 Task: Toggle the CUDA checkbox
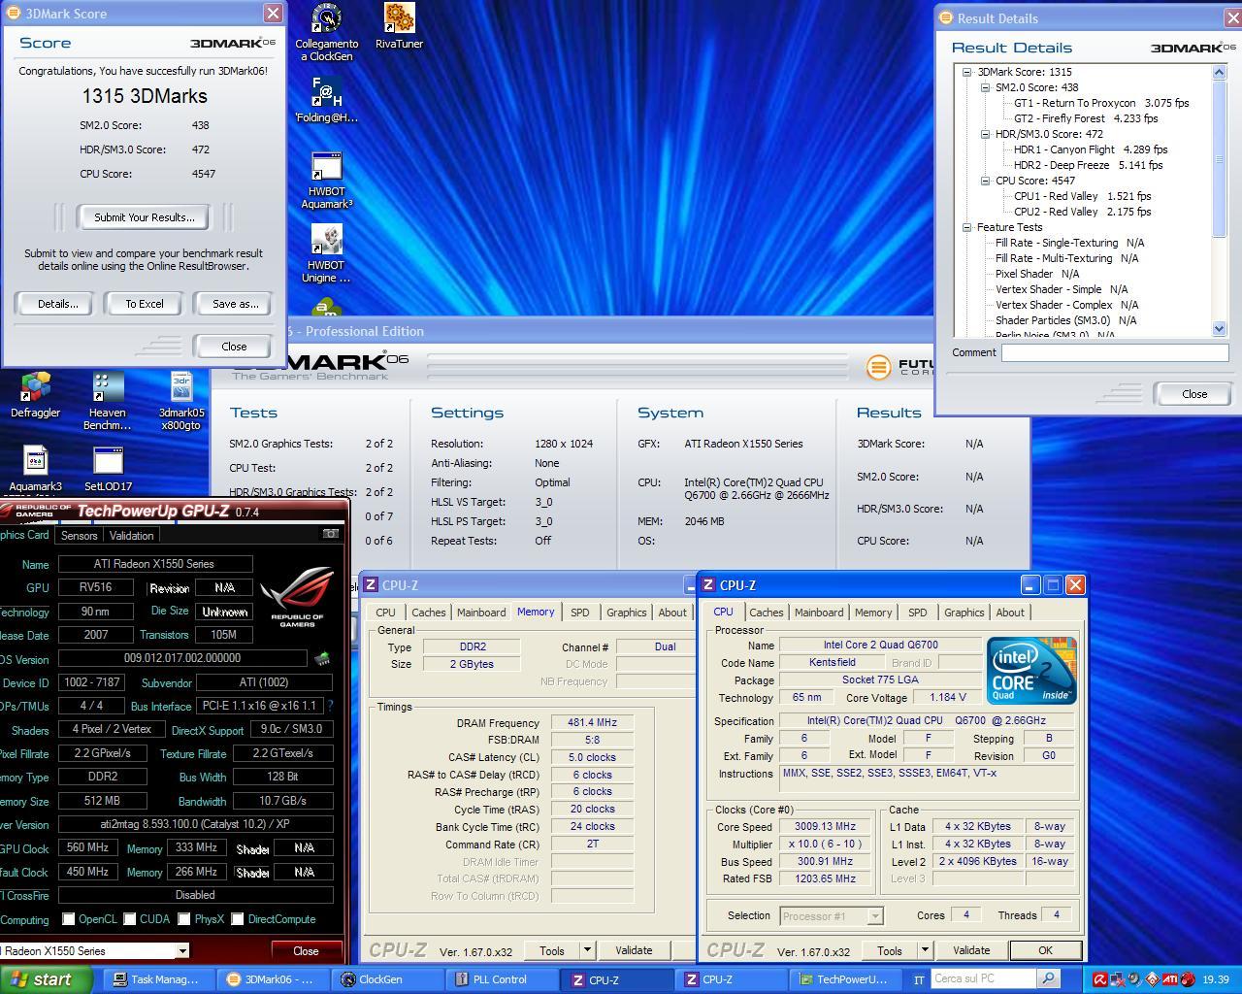click(129, 919)
